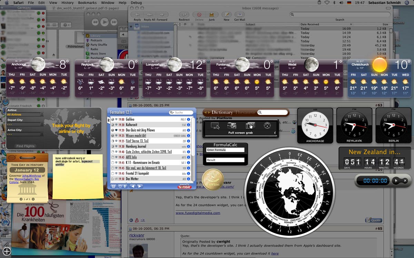Select Podcasts in iTunes source list
414x258 pixels.
[x=96, y=40]
